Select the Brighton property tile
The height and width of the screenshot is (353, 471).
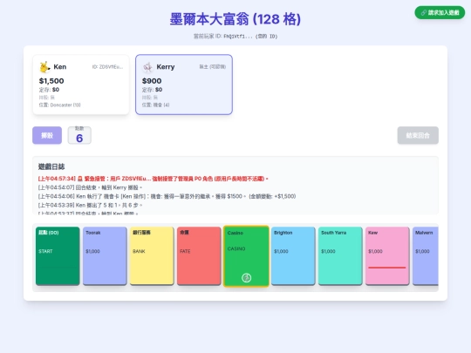(x=293, y=255)
